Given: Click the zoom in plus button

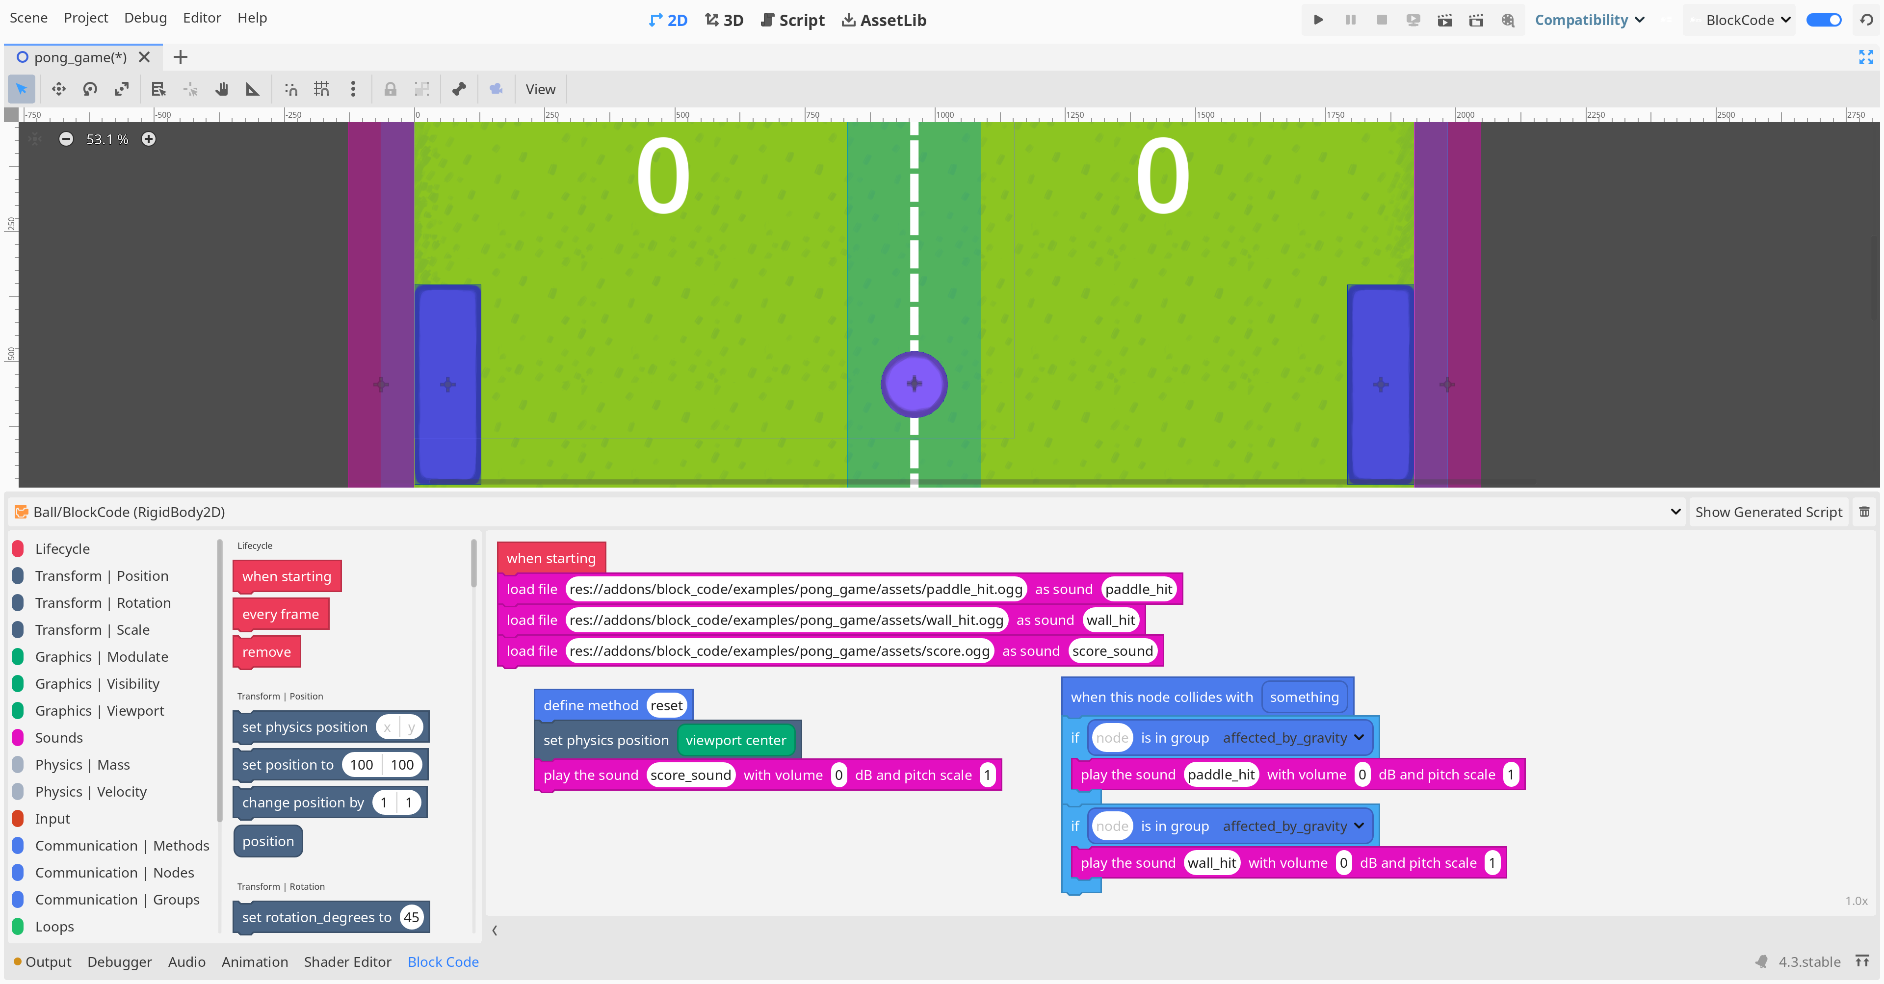Looking at the screenshot, I should 149,139.
